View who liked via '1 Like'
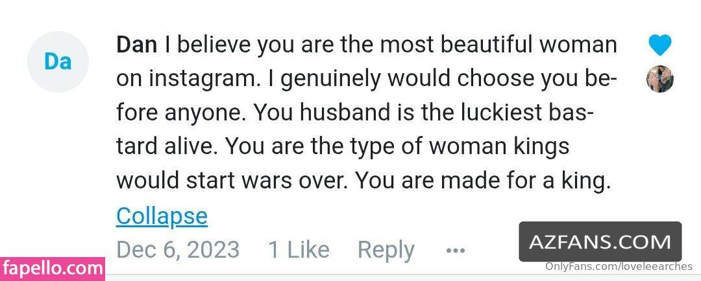 pos(299,249)
